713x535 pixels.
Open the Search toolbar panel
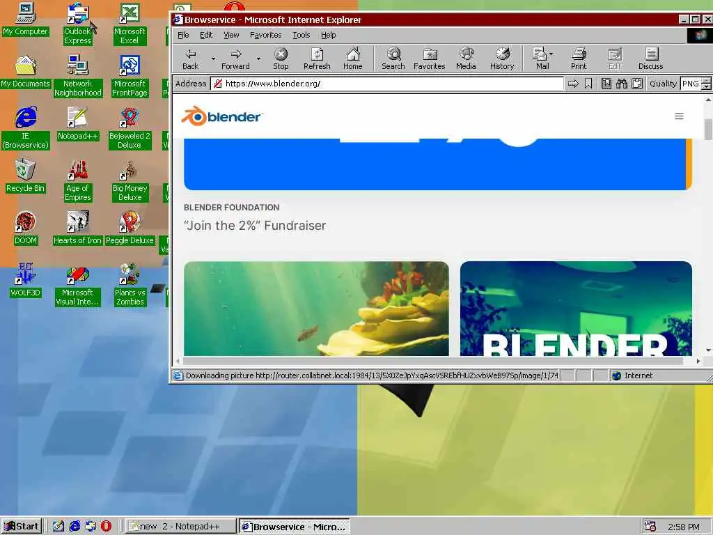pos(393,59)
